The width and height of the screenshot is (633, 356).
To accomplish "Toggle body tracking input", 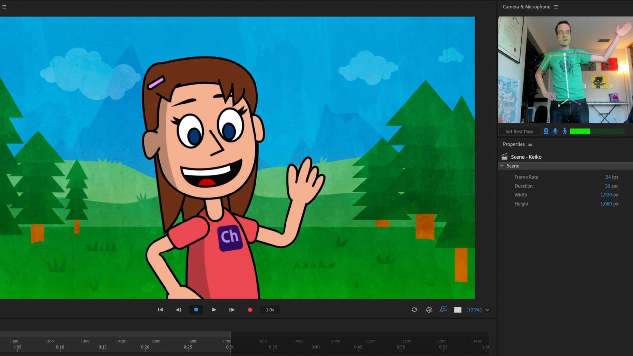I will click(565, 131).
